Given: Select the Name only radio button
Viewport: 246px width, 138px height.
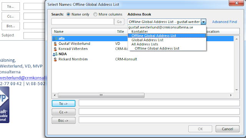Looking at the screenshot, I should [x=68, y=15].
